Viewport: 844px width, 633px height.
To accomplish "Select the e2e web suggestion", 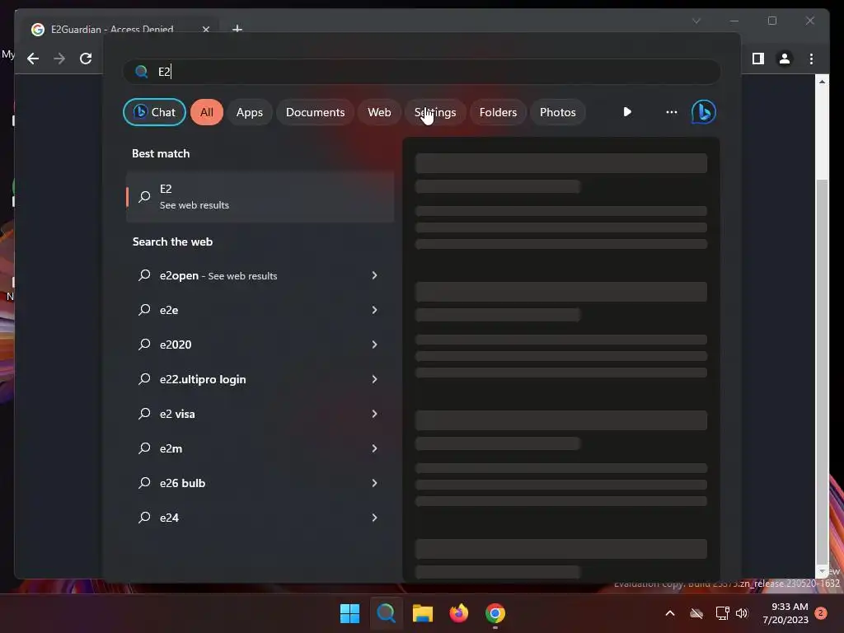I will (260, 310).
